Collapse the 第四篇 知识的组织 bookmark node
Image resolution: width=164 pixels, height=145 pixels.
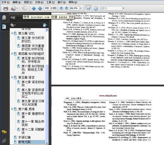click(12, 54)
